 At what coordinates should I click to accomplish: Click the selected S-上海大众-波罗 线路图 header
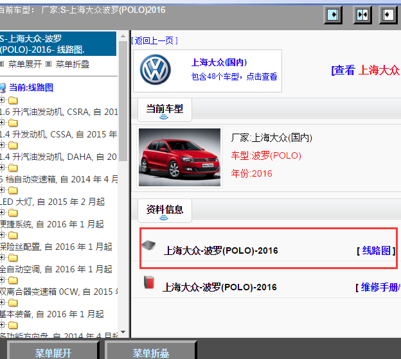[x=58, y=44]
